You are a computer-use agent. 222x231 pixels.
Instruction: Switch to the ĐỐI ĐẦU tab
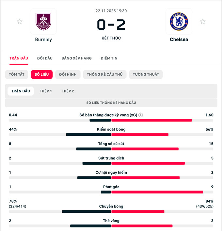tap(45, 58)
